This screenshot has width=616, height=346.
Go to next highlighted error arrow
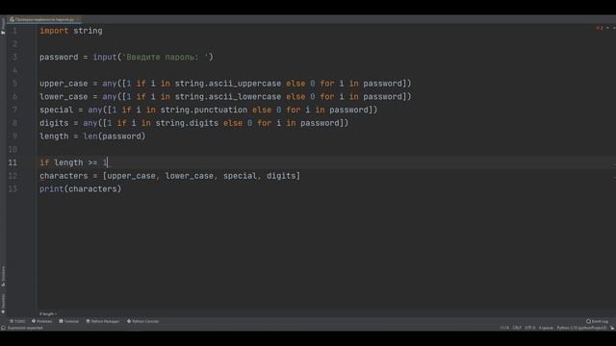tap(613, 28)
